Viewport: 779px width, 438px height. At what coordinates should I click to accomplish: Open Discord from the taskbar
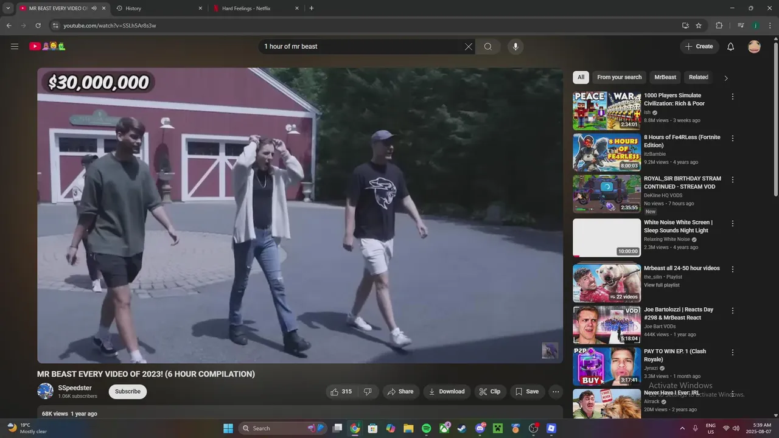click(480, 428)
